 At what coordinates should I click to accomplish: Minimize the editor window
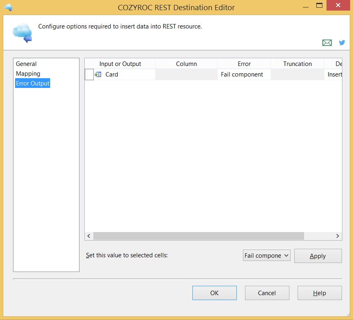(305, 7)
